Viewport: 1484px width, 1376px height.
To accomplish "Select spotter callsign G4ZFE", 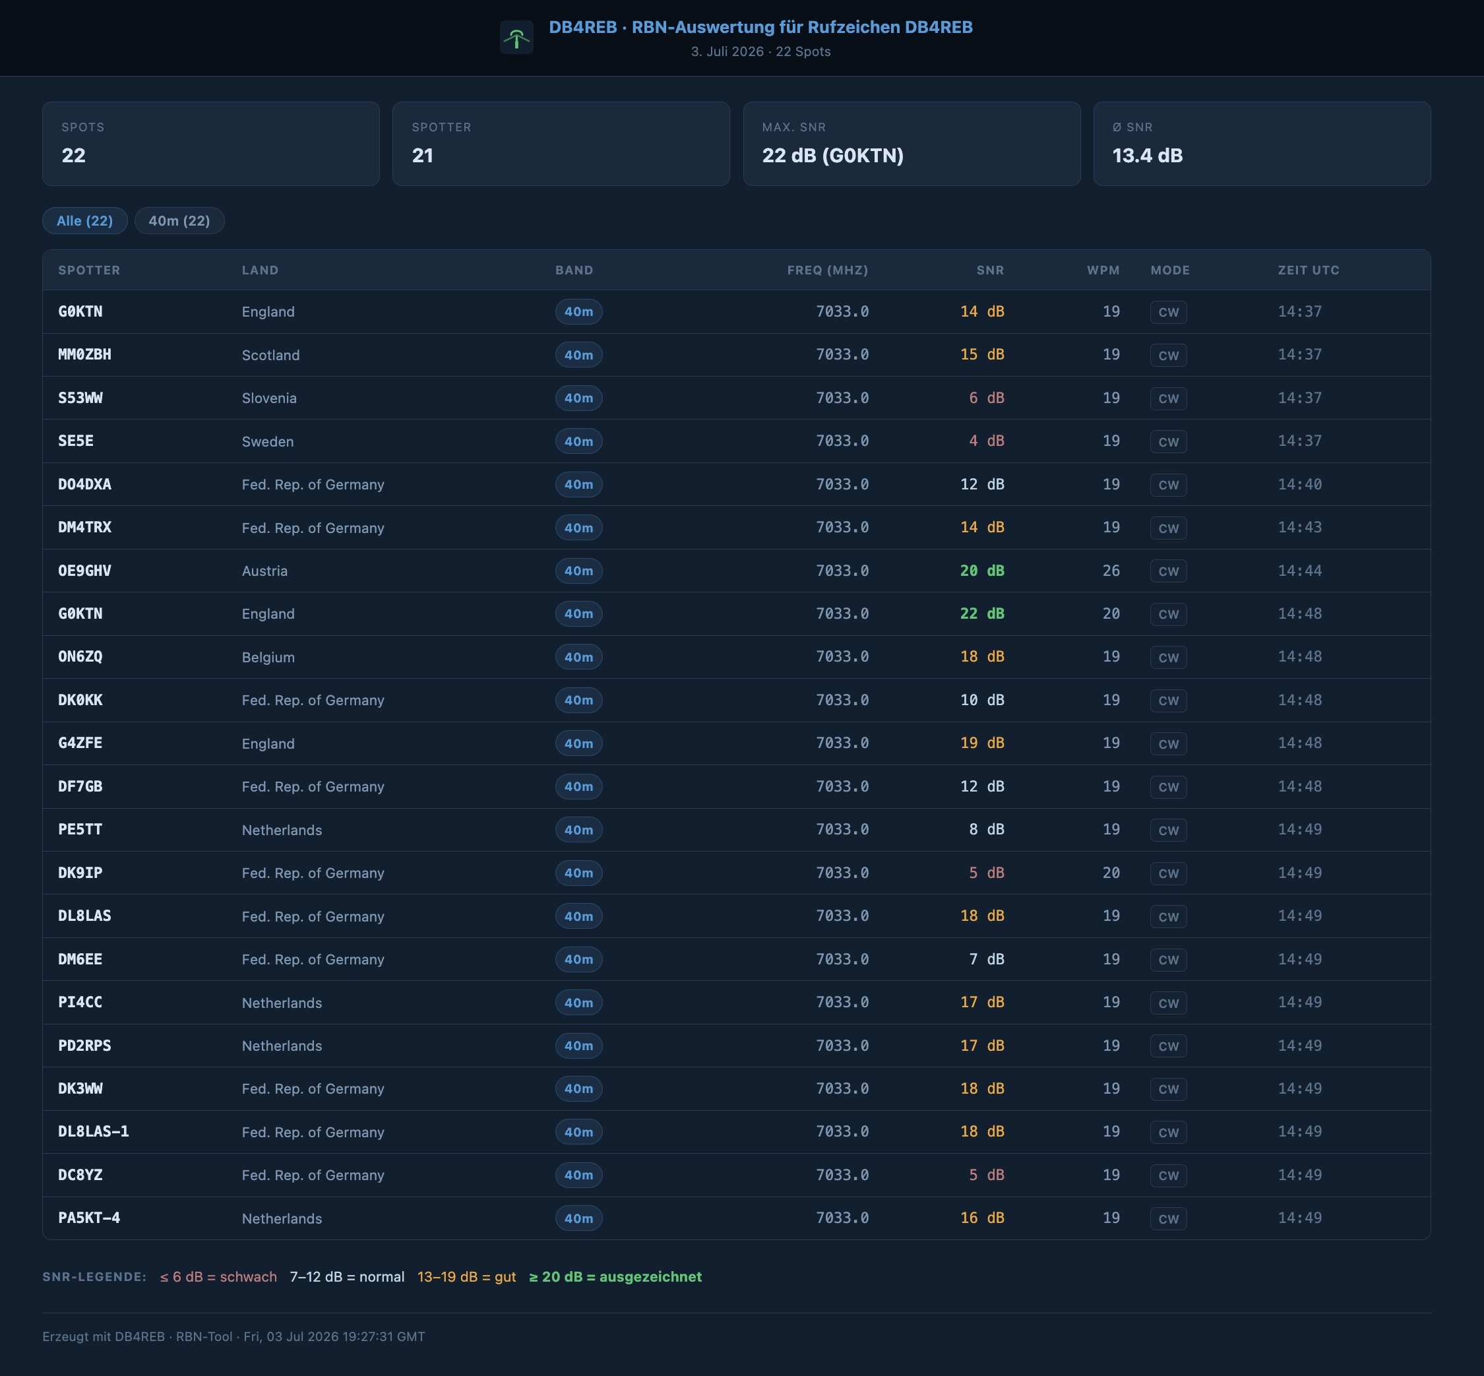I will point(80,743).
